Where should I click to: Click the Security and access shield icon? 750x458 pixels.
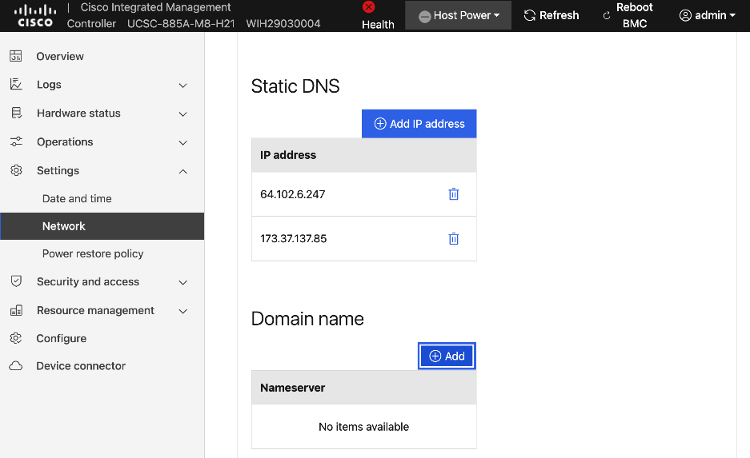(16, 281)
